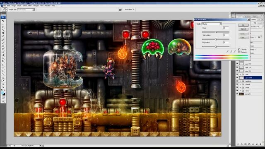The image size is (265, 149).
Task: Open the Edit Master dropdown
Action: point(212,24)
